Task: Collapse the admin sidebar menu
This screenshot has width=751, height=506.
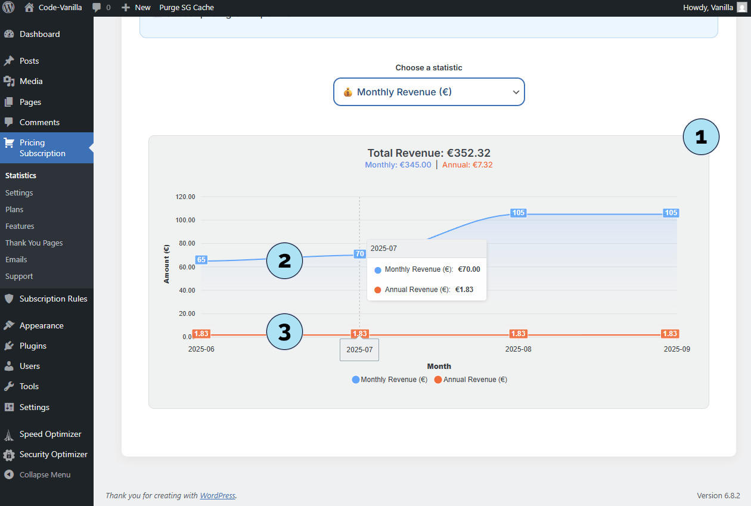Action: [x=44, y=475]
